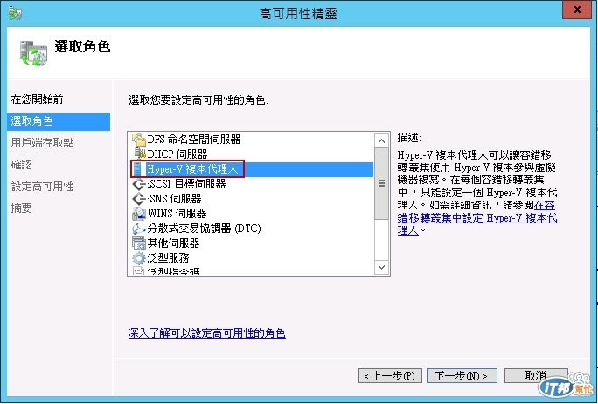The image size is (598, 404).
Task: Click the DHCP 伺服器 role icon
Action: pyautogui.click(x=140, y=154)
